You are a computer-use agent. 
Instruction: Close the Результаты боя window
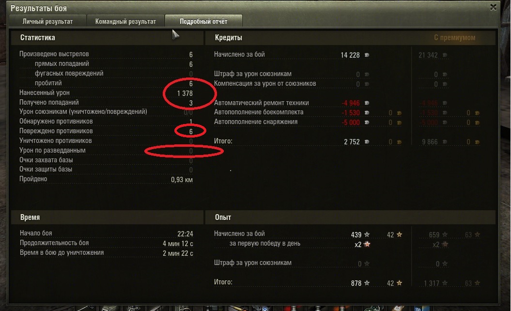tap(493, 7)
